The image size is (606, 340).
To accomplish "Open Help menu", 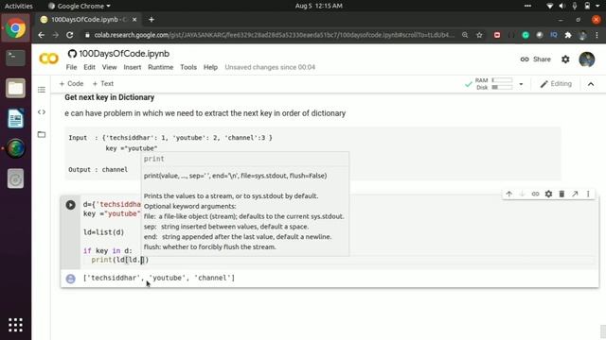I will (210, 67).
